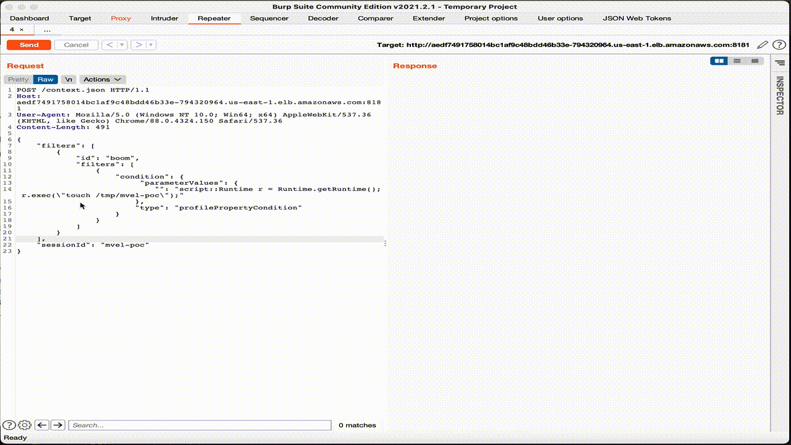Click the Target URL text

pyautogui.click(x=563, y=45)
